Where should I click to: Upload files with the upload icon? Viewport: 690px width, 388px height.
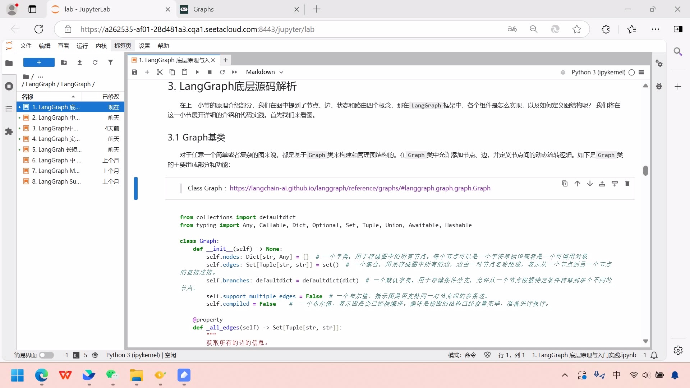pyautogui.click(x=79, y=62)
